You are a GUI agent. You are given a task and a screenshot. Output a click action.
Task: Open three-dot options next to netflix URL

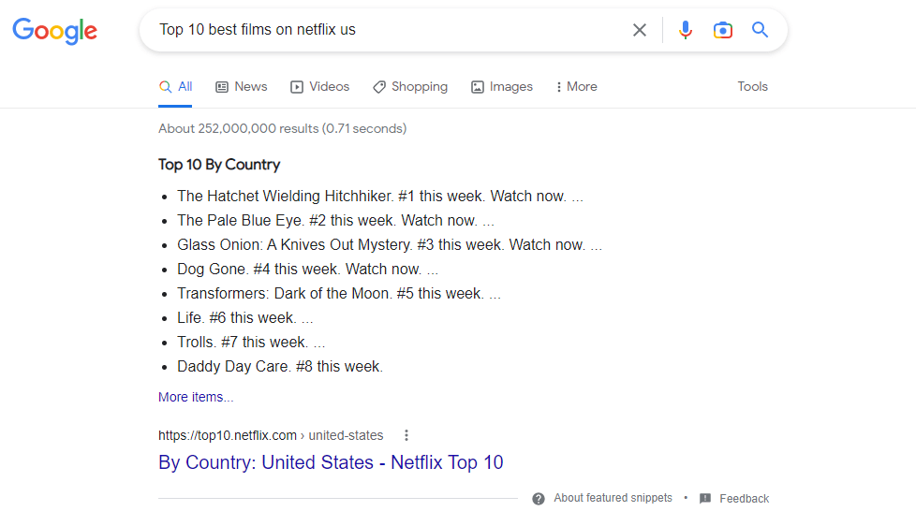[x=406, y=435]
